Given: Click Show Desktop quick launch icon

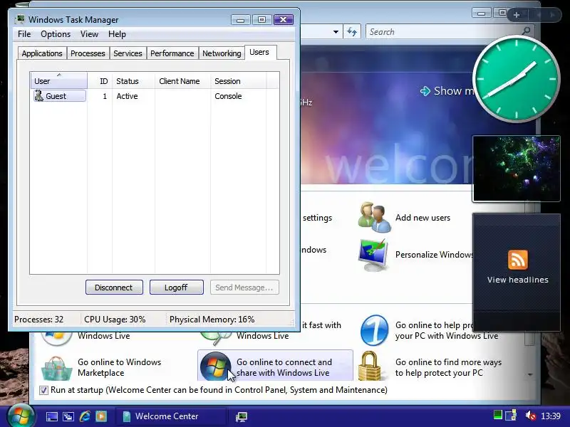Looking at the screenshot, I should pos(51,416).
